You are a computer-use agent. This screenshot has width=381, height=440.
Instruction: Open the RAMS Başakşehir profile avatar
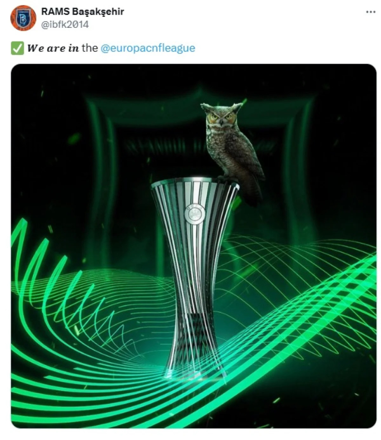point(23,18)
